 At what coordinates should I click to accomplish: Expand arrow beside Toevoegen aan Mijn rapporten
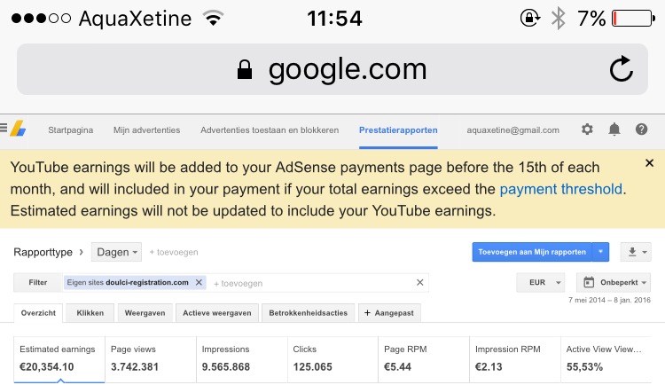(x=600, y=252)
